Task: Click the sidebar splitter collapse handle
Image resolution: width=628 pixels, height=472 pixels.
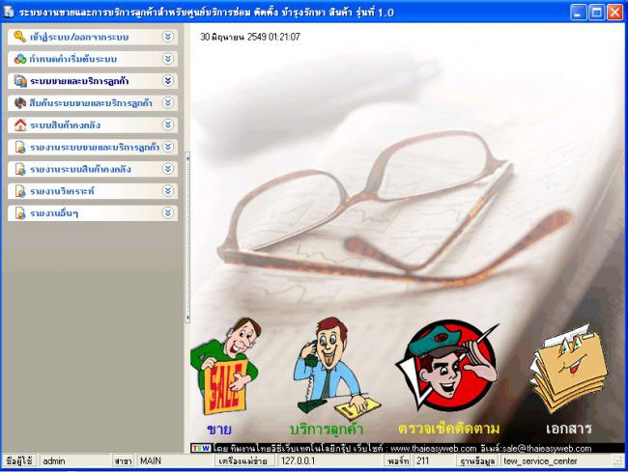Action: pyautogui.click(x=187, y=238)
